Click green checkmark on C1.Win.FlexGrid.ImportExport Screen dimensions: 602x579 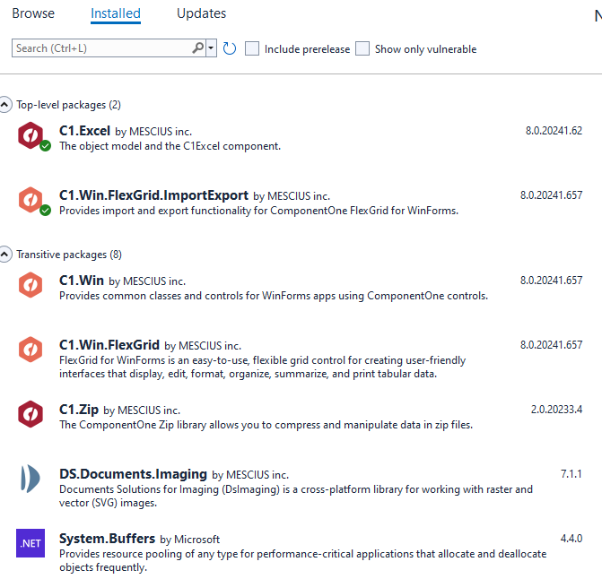45,210
